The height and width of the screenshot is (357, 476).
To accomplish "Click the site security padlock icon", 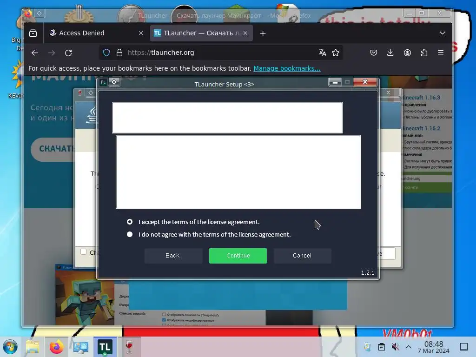I will (119, 53).
